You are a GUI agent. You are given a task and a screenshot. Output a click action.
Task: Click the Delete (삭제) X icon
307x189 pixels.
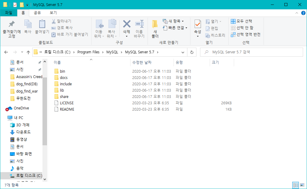pyautogui.click(x=127, y=24)
